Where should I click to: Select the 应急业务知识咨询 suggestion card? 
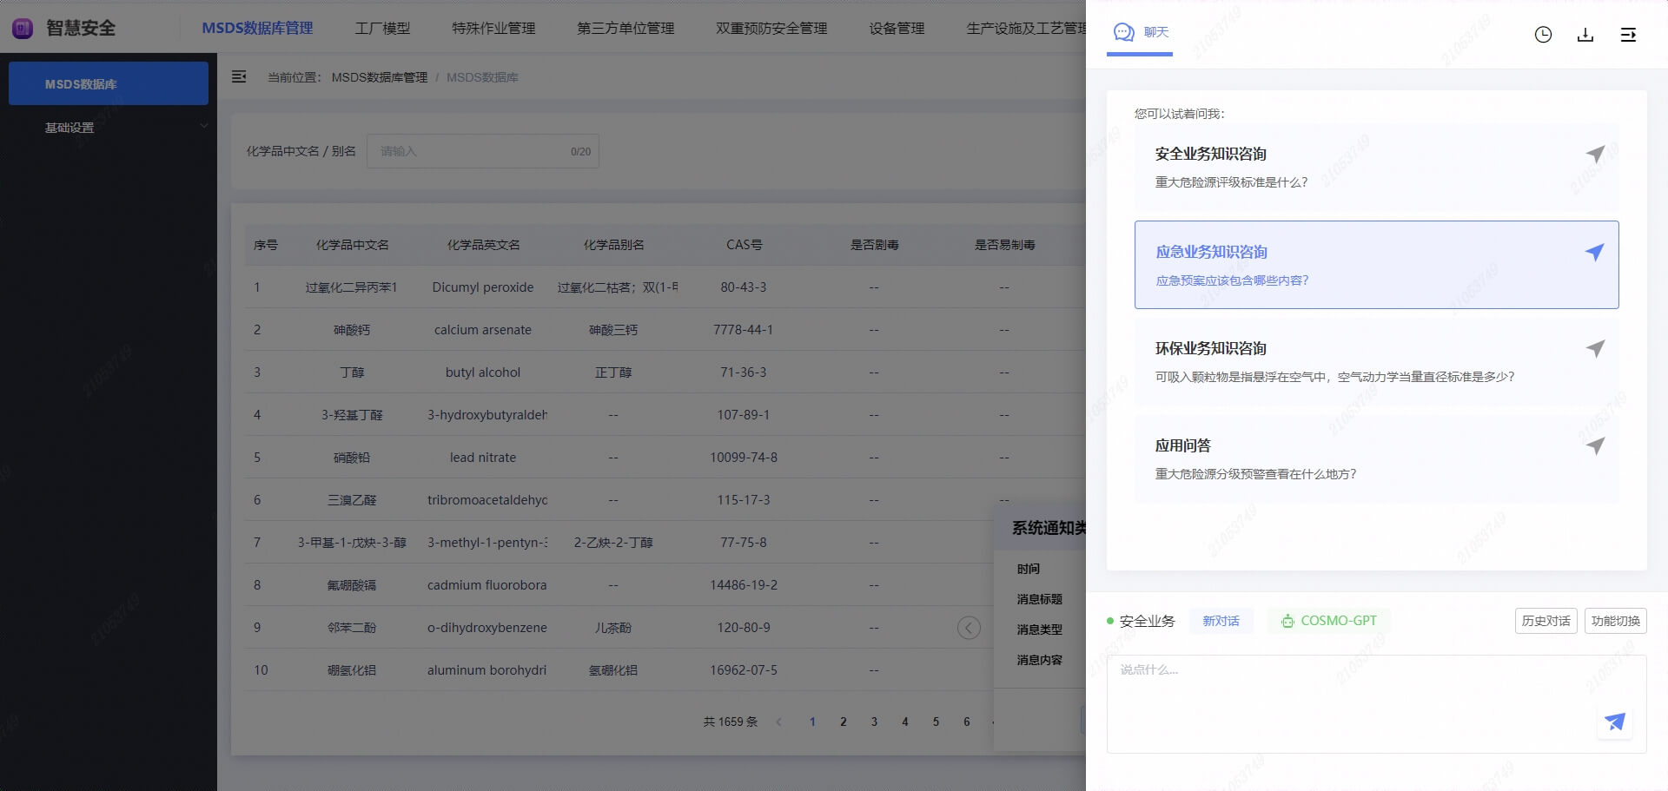pyautogui.click(x=1376, y=265)
